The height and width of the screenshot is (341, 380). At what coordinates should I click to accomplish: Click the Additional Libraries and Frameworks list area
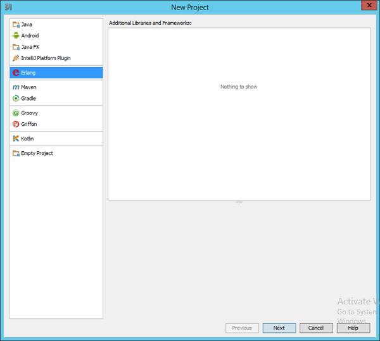click(x=239, y=114)
